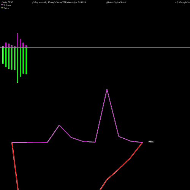Click the '(3day smooth) MunafaSutra(TM) charts' title text

tap(53, 2)
